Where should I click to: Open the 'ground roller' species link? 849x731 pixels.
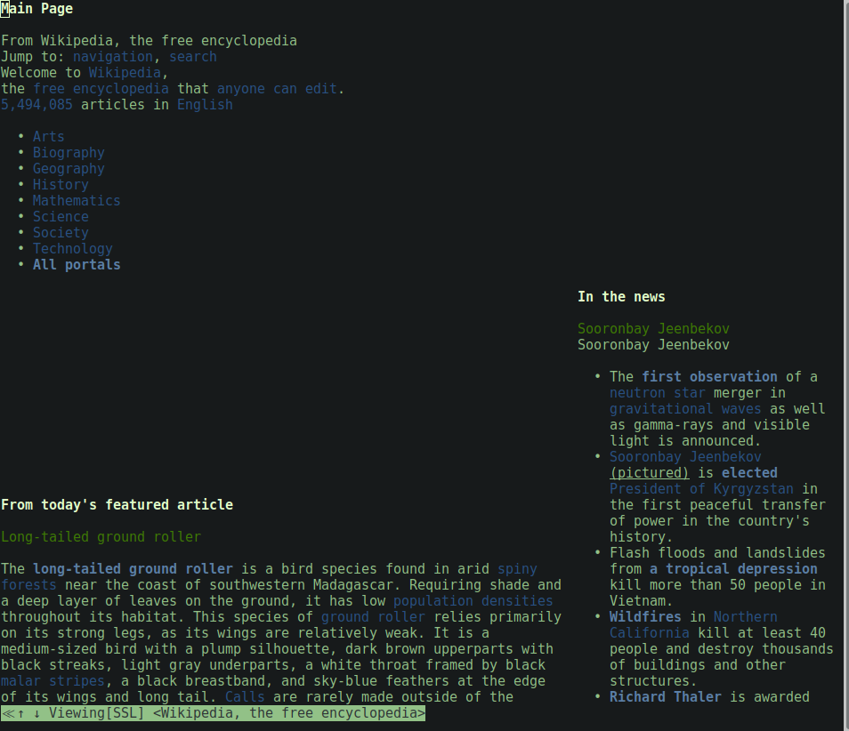click(x=374, y=617)
